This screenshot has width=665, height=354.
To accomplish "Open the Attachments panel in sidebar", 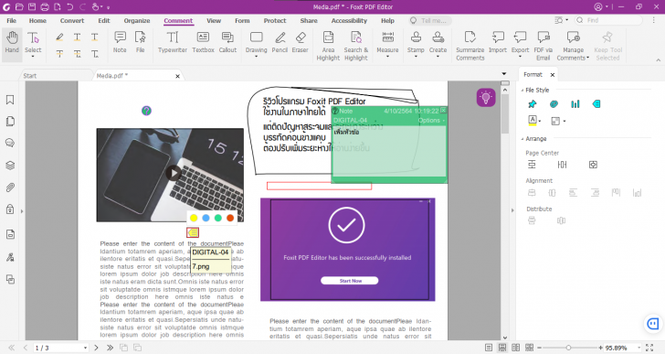I will (x=10, y=188).
